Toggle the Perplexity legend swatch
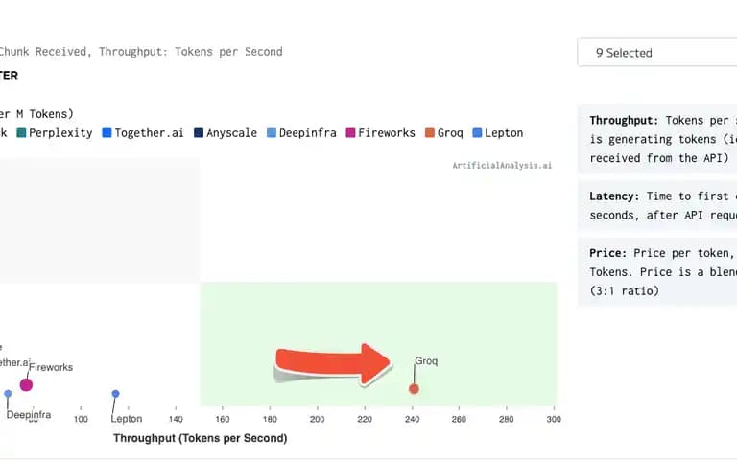The height and width of the screenshot is (460, 737). click(x=21, y=133)
